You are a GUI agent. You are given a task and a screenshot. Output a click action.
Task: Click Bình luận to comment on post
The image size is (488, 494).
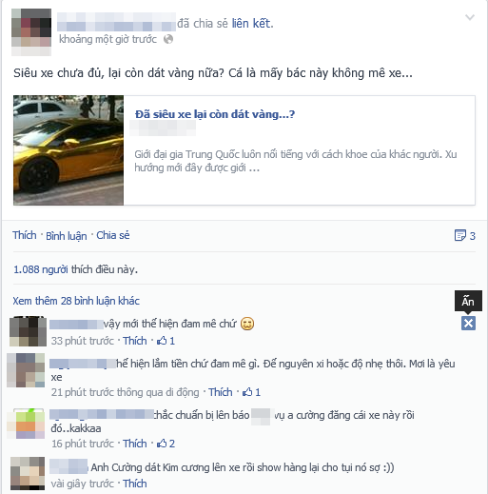[67, 236]
